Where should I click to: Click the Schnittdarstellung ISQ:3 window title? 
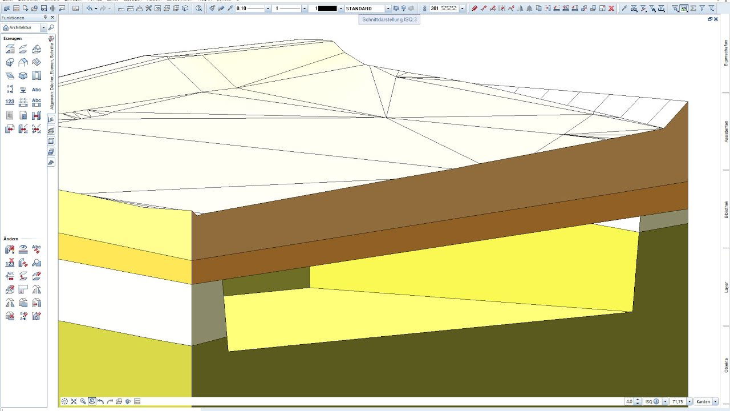pyautogui.click(x=390, y=19)
